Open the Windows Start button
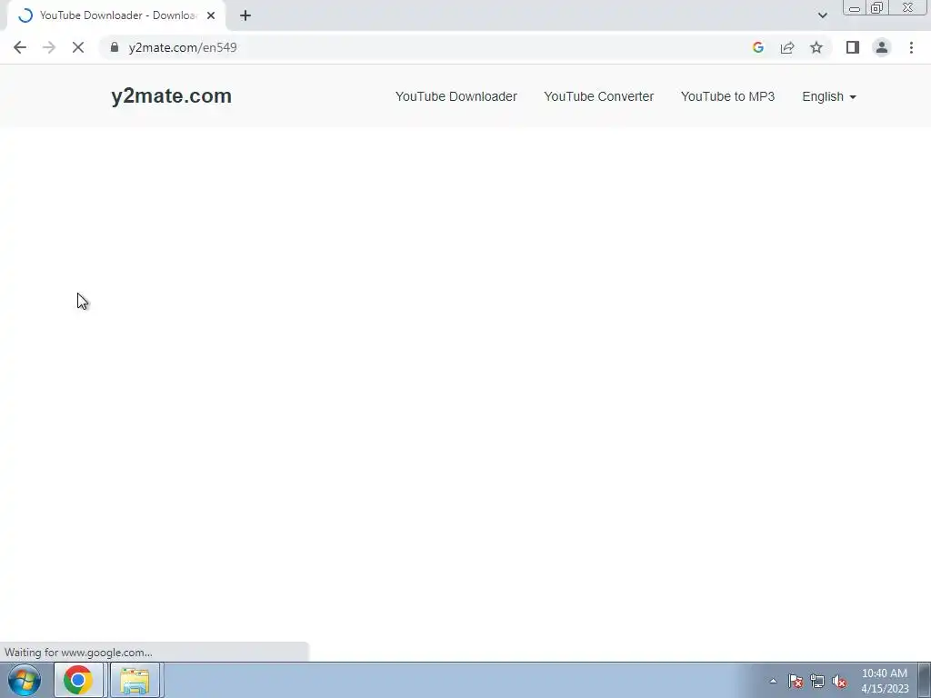Viewport: 931px width, 698px height. (25, 680)
